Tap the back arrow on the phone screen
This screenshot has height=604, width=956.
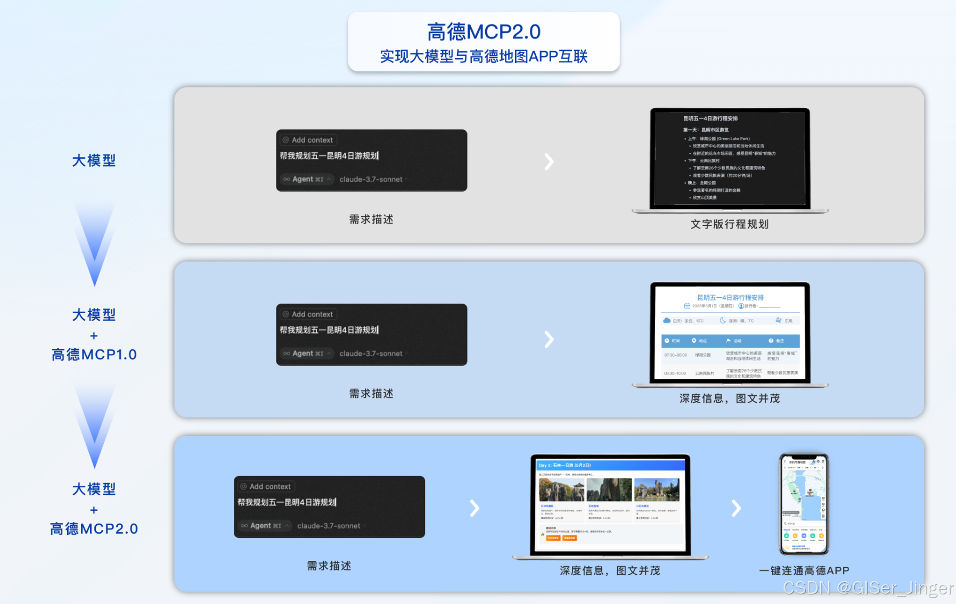tap(785, 462)
